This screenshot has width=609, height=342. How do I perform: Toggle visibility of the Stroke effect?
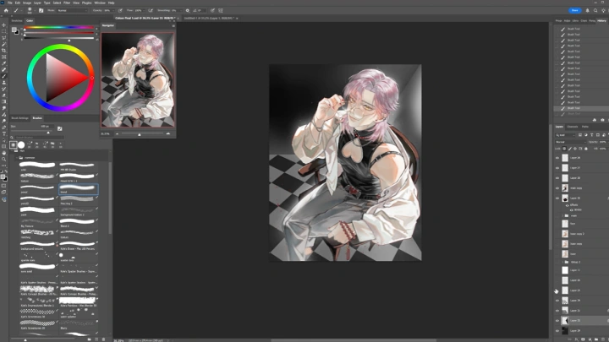[571, 209]
